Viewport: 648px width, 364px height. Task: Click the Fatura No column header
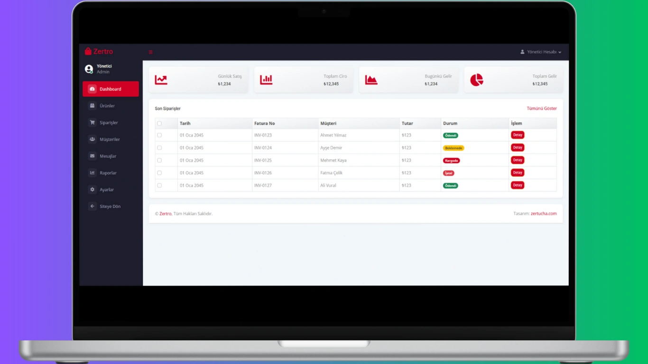pyautogui.click(x=264, y=123)
